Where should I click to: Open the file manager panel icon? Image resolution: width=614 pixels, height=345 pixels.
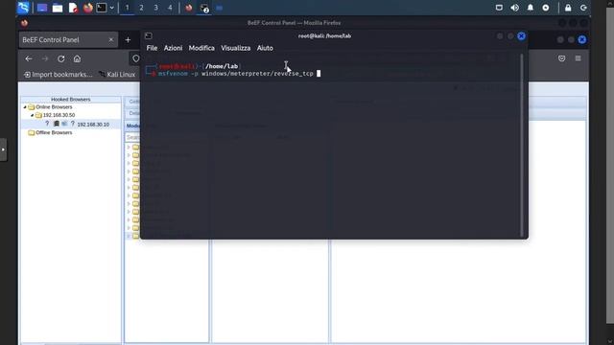(58, 8)
